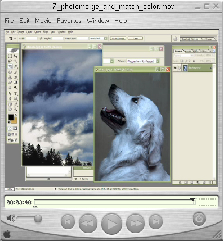
Task: Select the Pen tool
Action: click(x=10, y=98)
